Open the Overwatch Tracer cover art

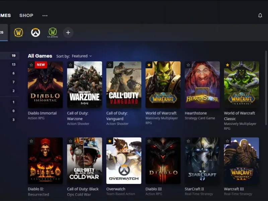124,161
